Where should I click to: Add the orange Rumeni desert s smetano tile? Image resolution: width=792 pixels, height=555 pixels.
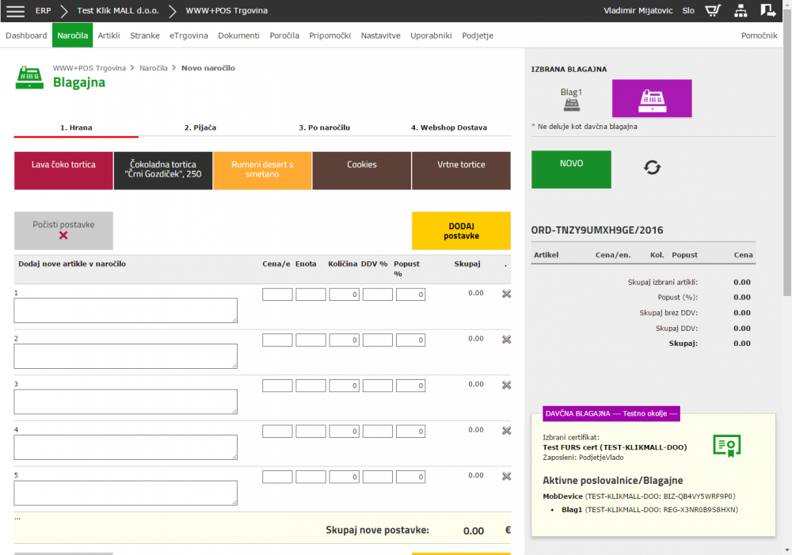tap(262, 170)
